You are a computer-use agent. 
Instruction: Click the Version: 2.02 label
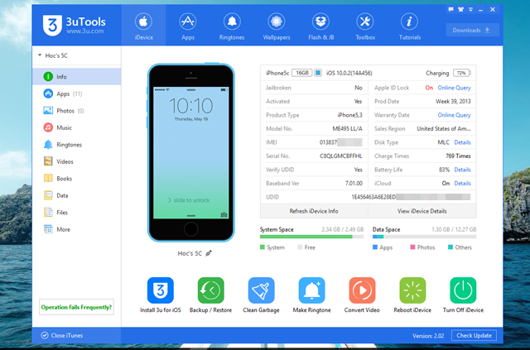tap(428, 336)
